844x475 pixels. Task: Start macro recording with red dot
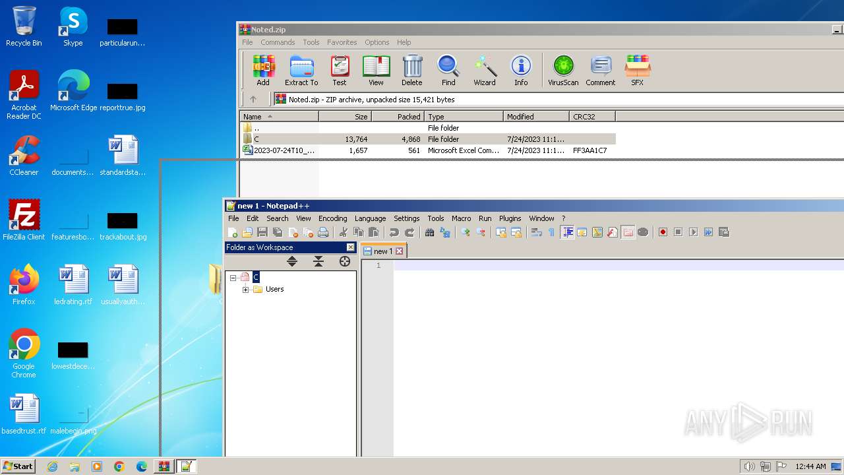pos(663,232)
